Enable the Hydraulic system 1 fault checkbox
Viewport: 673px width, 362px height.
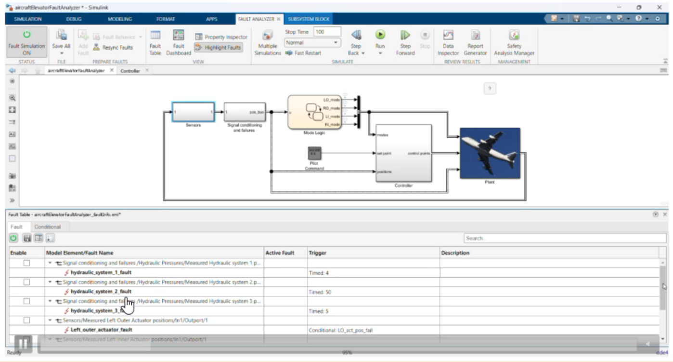pyautogui.click(x=27, y=263)
